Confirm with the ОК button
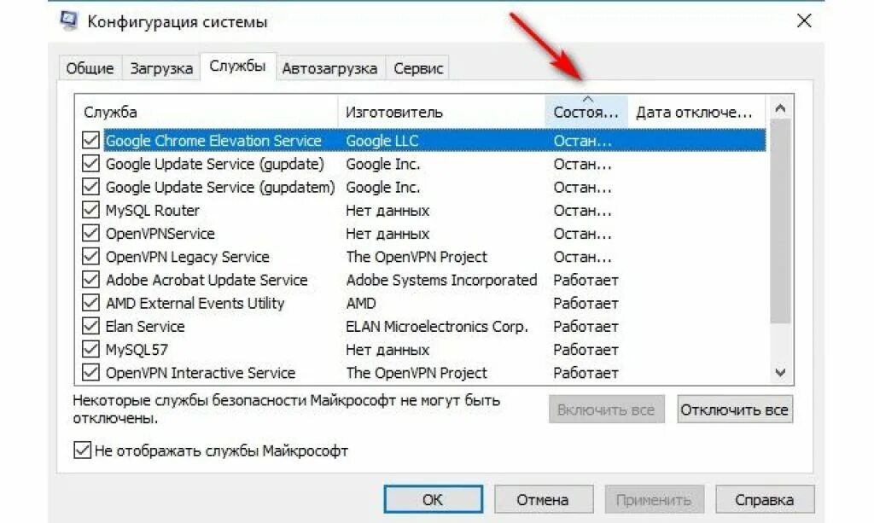 tap(433, 500)
